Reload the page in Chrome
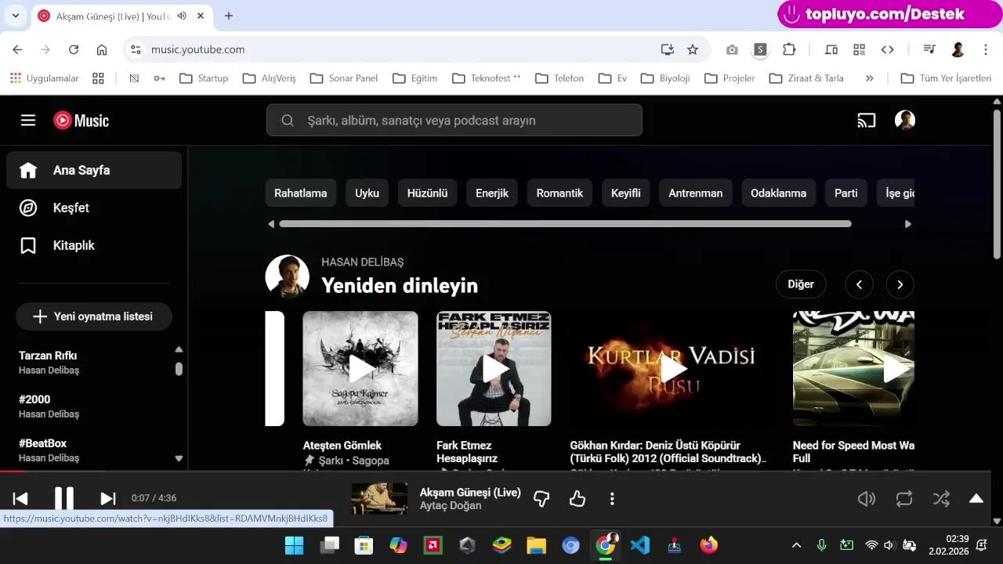Viewport: 1003px width, 564px height. tap(74, 49)
